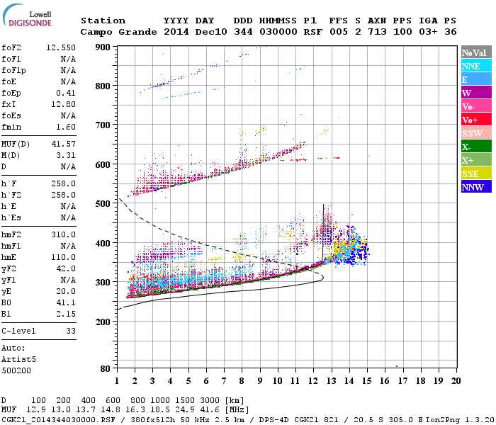Viewport: 496px width, 425px height.
Task: Click the 3000 km distance table value
Action: tap(210, 400)
